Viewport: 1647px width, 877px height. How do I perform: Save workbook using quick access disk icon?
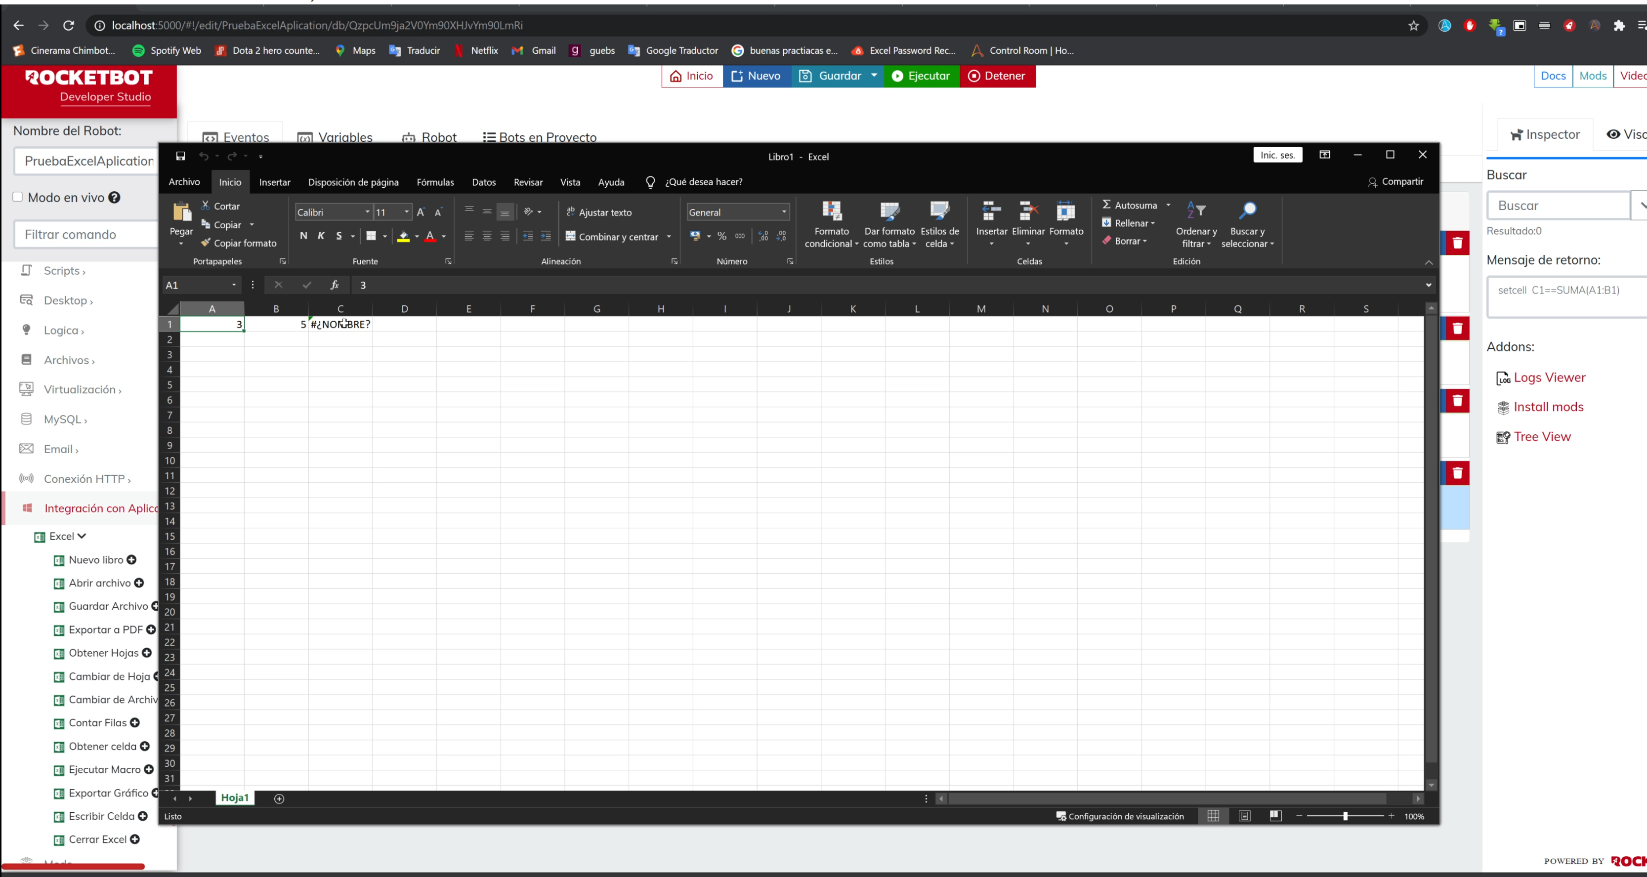tap(180, 156)
